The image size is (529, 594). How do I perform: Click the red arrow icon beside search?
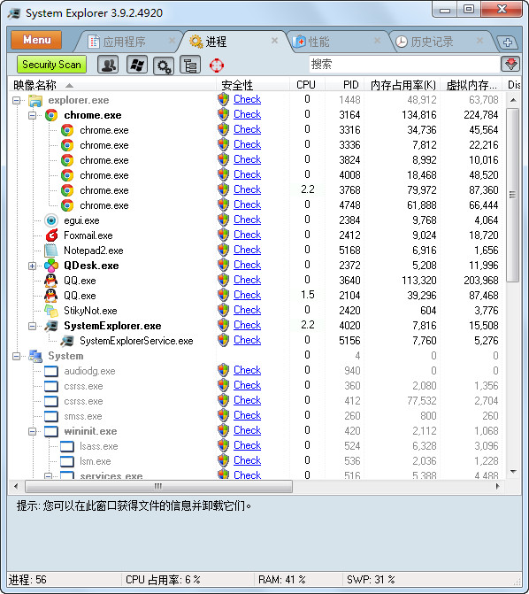(510, 64)
